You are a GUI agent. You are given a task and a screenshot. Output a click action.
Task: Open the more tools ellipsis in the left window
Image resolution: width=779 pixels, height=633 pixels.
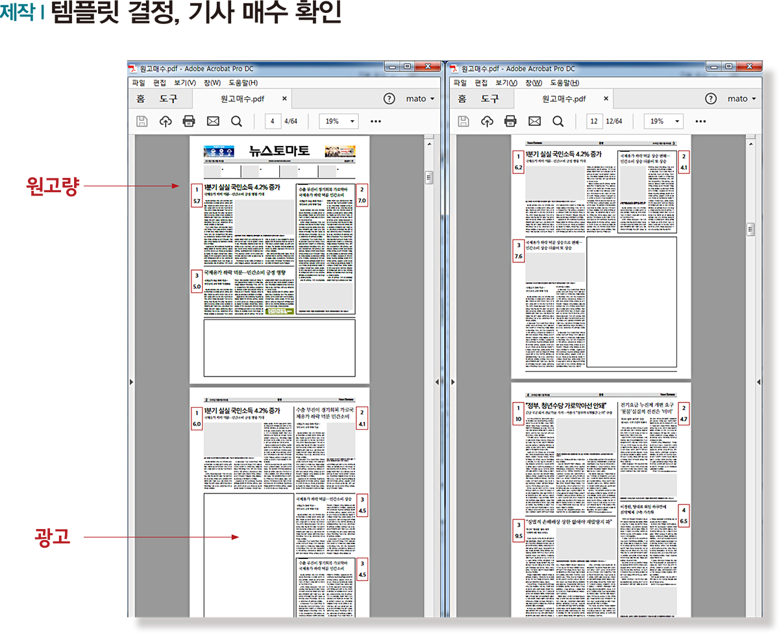coord(376,121)
